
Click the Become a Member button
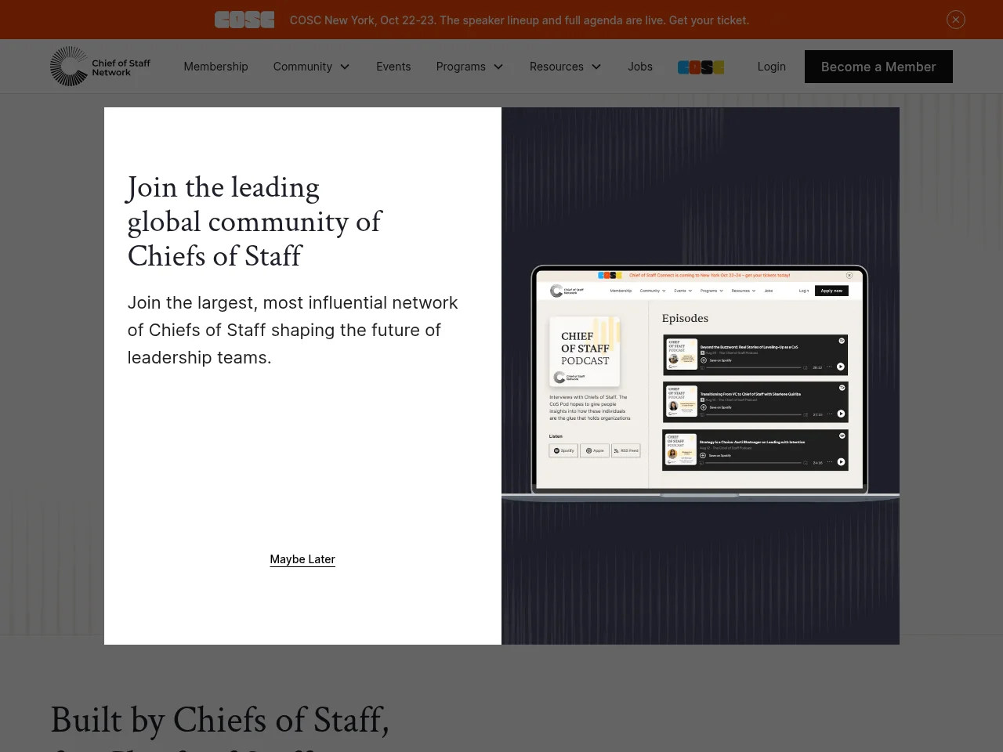click(x=878, y=67)
